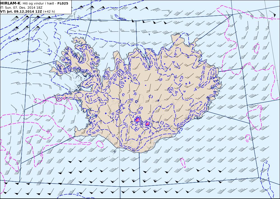Click the '(+42 h)' forecast offset text
The height and width of the screenshot is (199, 280).
49,11
